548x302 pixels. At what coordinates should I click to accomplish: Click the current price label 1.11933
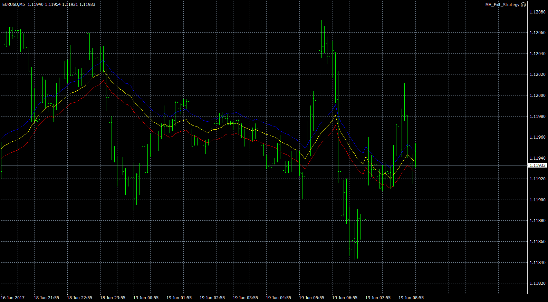coord(538,165)
